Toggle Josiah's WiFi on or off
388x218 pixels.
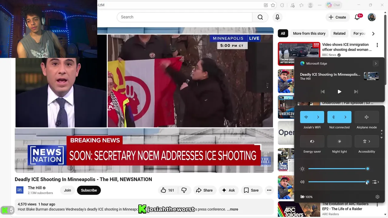point(306,117)
